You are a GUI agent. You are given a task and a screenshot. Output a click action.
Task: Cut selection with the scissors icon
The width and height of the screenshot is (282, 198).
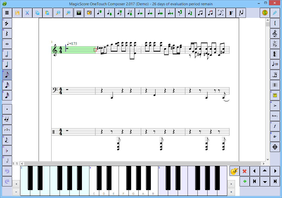pos(27,13)
